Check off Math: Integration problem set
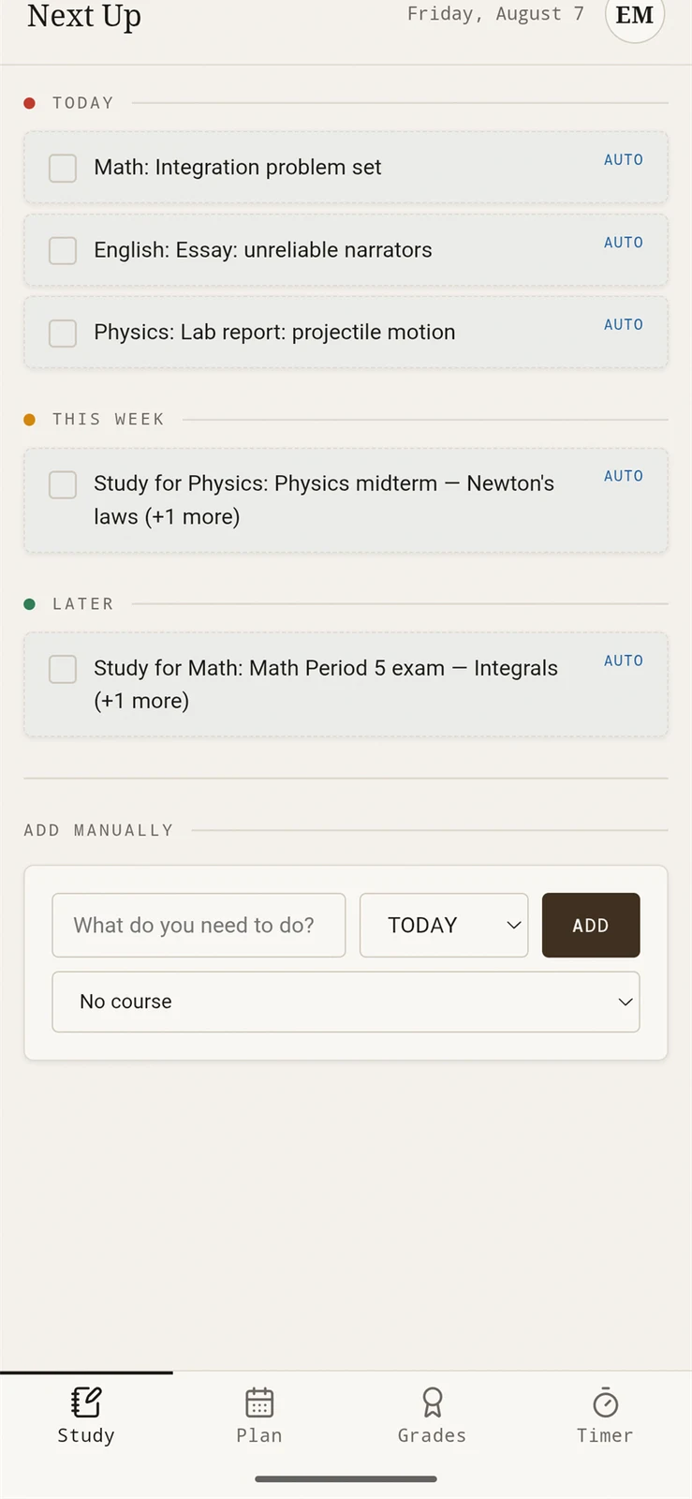Image resolution: width=692 pixels, height=1499 pixels. pyautogui.click(x=63, y=168)
